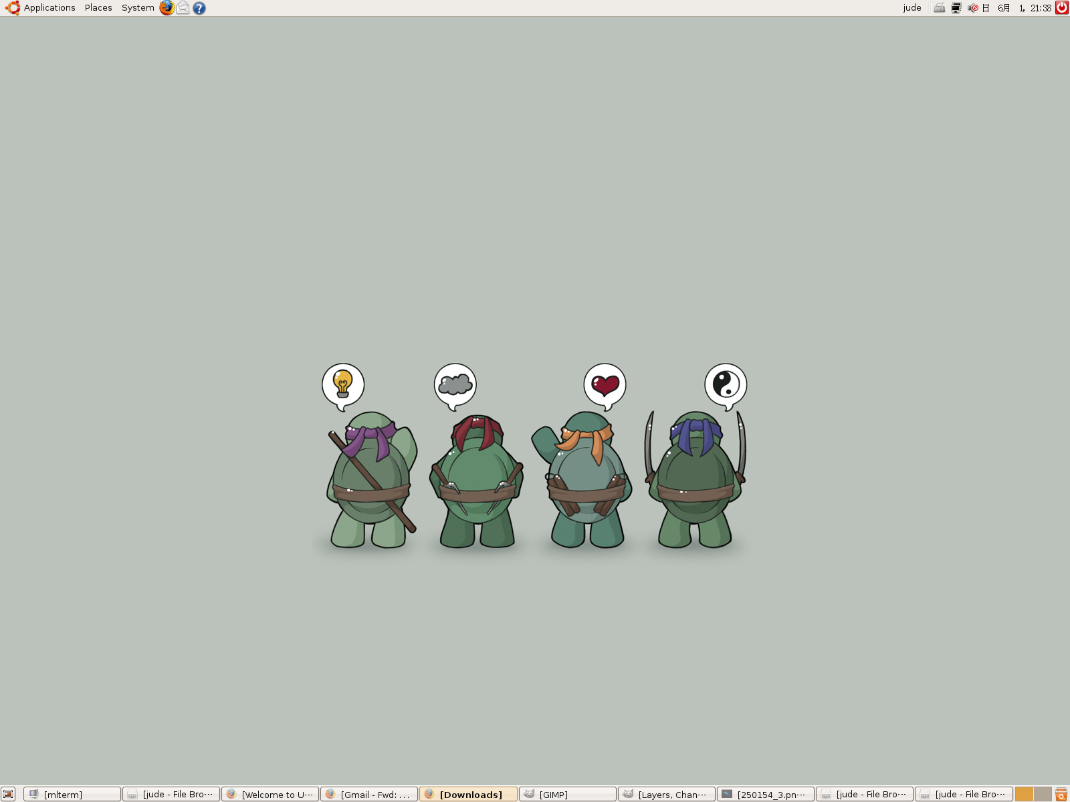Open the Applications menu

[x=49, y=8]
